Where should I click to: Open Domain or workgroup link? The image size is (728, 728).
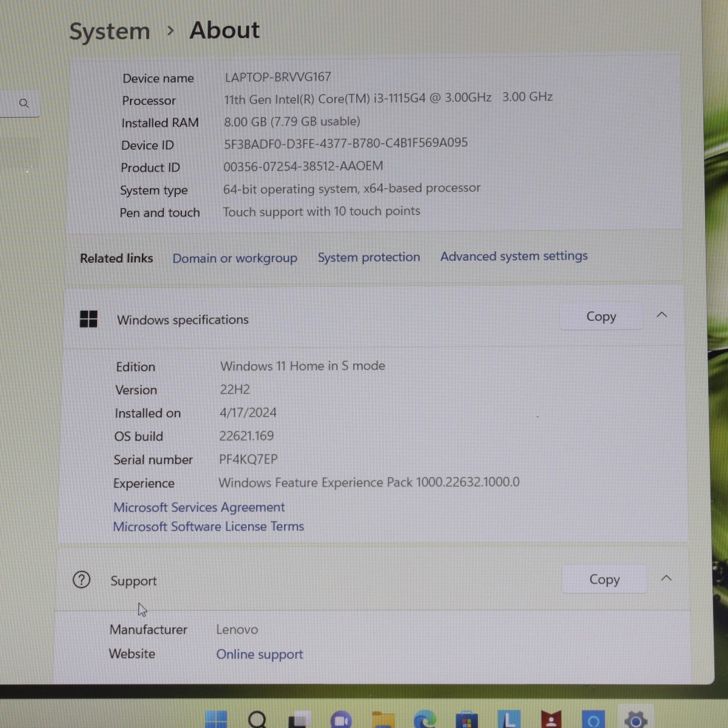tap(235, 258)
